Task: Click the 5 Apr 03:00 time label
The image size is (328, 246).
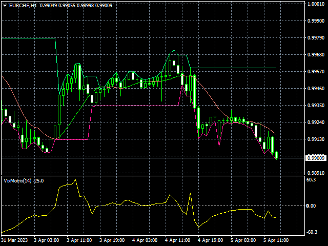Action: [x=243, y=240]
